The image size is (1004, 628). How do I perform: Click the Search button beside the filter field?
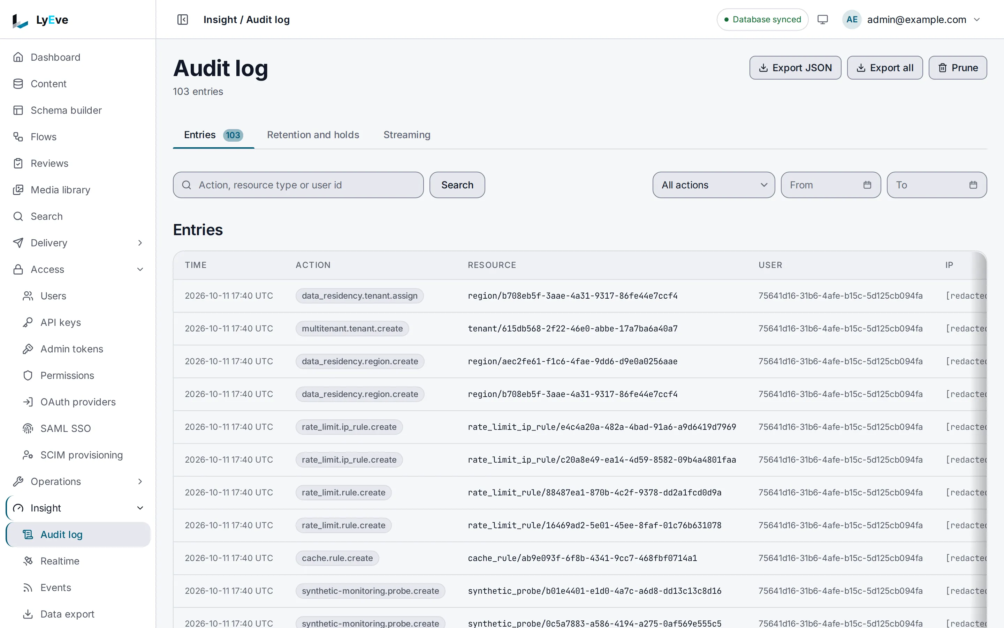tap(457, 185)
